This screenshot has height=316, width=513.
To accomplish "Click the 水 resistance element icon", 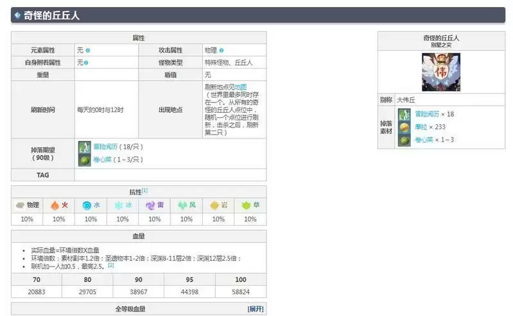I will (x=86, y=206).
